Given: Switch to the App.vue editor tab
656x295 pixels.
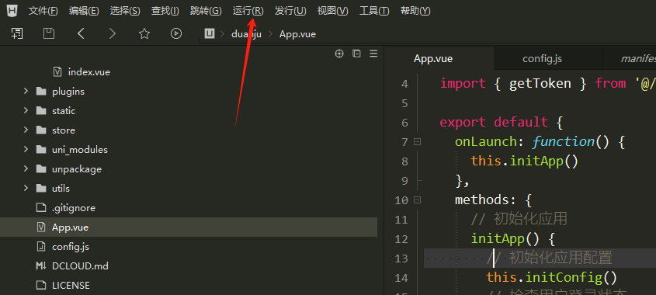Looking at the screenshot, I should [x=439, y=58].
